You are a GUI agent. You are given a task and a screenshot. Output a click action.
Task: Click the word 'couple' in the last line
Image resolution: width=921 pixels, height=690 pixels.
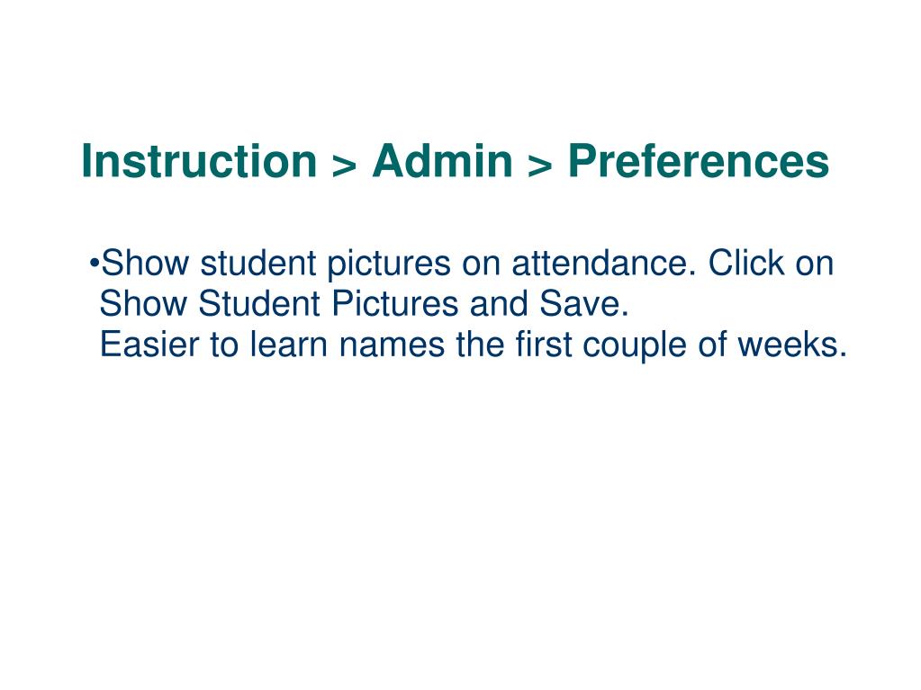[x=635, y=346]
